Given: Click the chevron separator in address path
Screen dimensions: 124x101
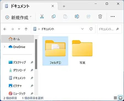Looking at the screenshot, I should point(39,29).
